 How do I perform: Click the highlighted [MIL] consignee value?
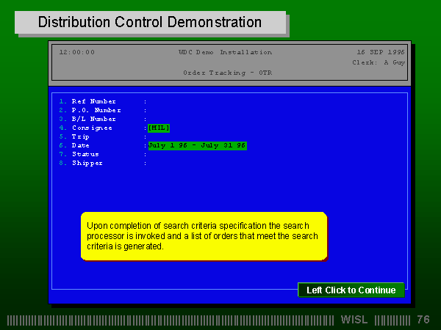coord(159,128)
